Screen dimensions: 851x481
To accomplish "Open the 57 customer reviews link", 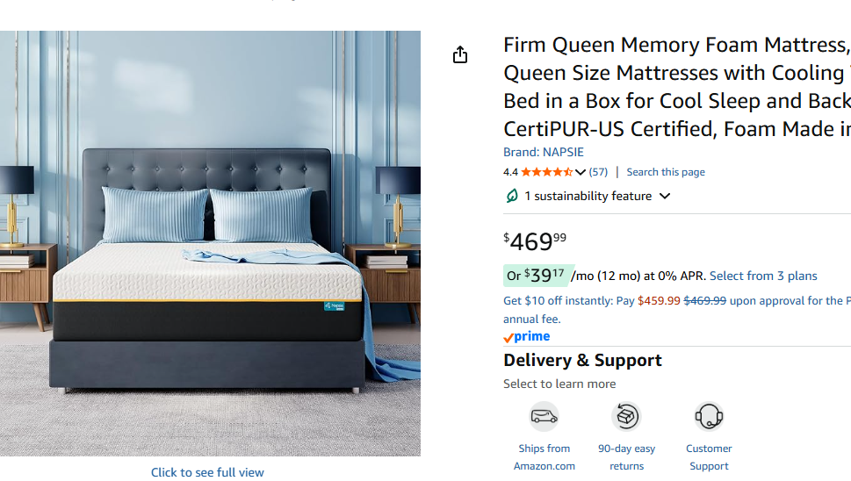I will 598,172.
